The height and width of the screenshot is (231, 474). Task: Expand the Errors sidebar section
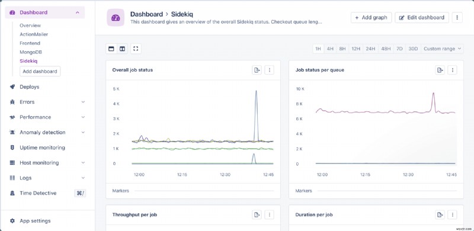tap(83, 102)
